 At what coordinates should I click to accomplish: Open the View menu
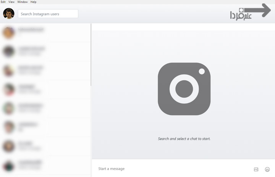[11, 2]
